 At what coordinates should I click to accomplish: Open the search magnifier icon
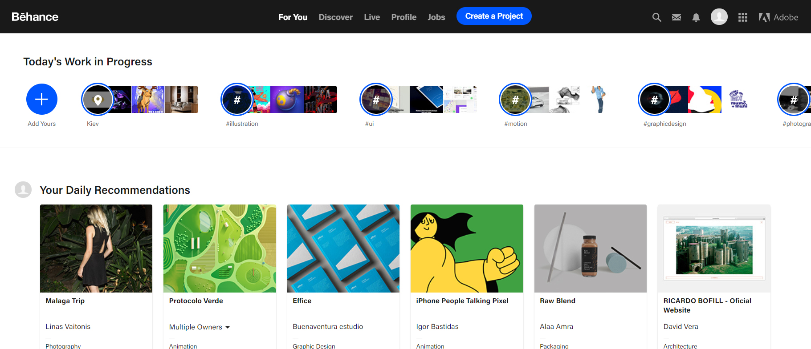[x=656, y=17]
